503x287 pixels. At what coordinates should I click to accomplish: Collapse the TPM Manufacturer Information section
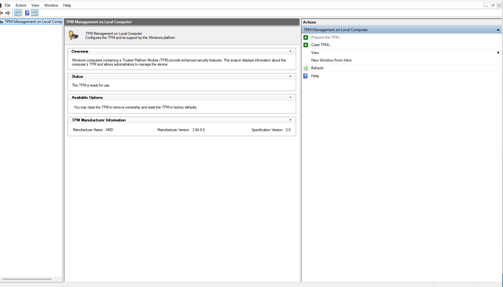[290, 120]
